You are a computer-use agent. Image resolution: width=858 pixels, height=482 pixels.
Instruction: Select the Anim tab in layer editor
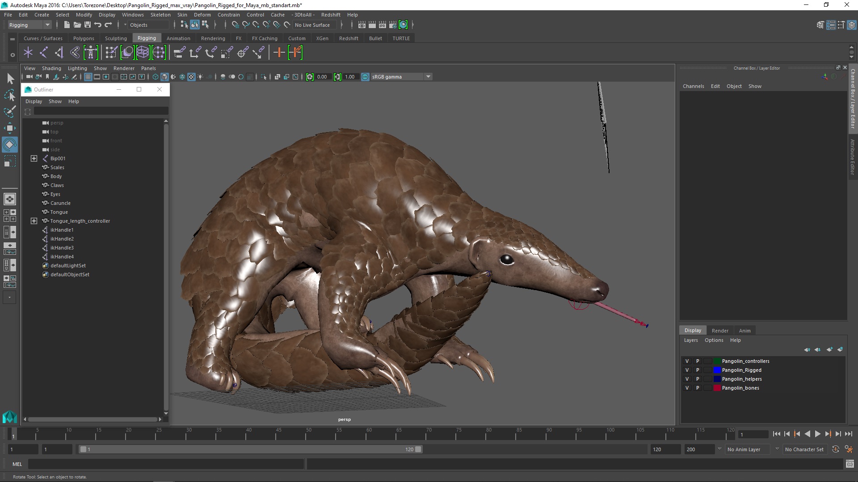tap(744, 331)
